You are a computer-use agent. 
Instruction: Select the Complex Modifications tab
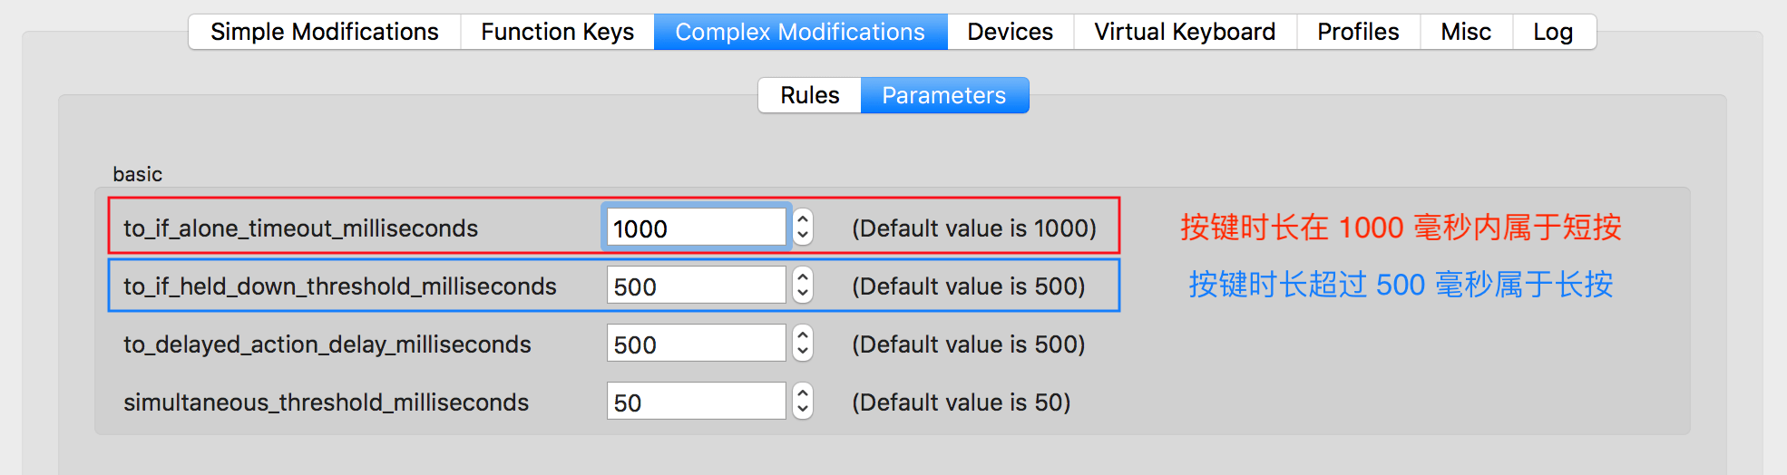(800, 32)
